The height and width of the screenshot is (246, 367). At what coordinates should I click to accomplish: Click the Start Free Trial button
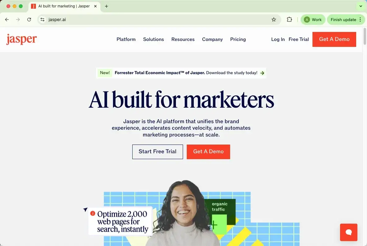tap(158, 152)
